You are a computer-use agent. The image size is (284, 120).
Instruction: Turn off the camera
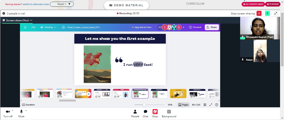(x=8, y=113)
